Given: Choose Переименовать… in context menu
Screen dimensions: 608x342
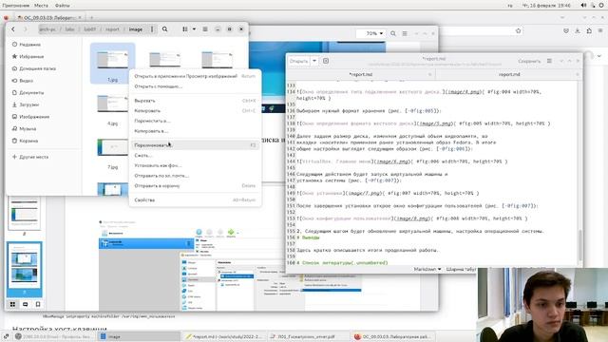Looking at the screenshot, I should [x=195, y=145].
